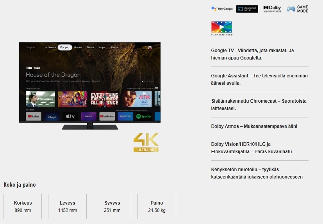Open the Library tab on Google TV
The height and width of the screenshot is (224, 323).
(x=114, y=47)
